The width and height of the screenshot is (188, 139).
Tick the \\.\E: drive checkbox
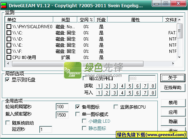click(x=9, y=45)
